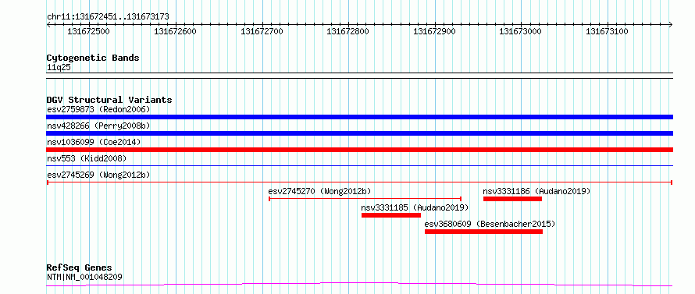Click ruler position 131672700
The width and height of the screenshot is (695, 294).
coord(262,31)
